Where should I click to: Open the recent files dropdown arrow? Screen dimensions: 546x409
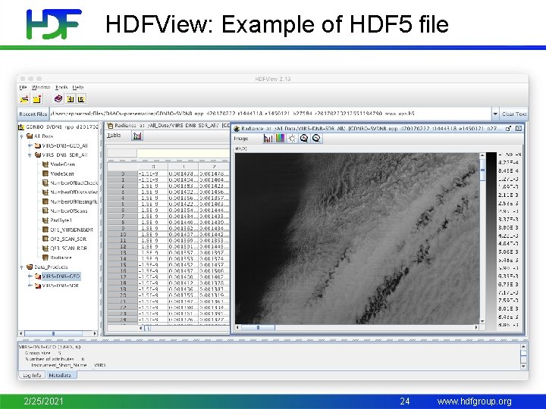(495, 114)
